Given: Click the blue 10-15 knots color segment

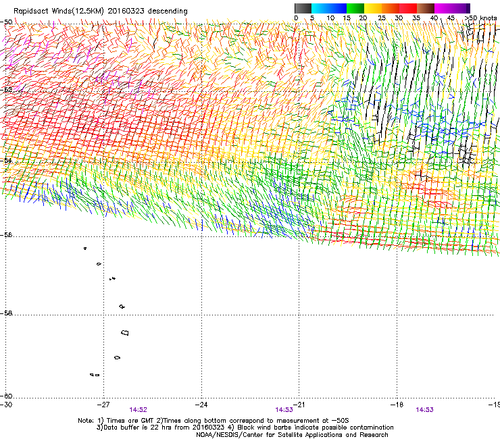Looking at the screenshot, I should coord(338,8).
